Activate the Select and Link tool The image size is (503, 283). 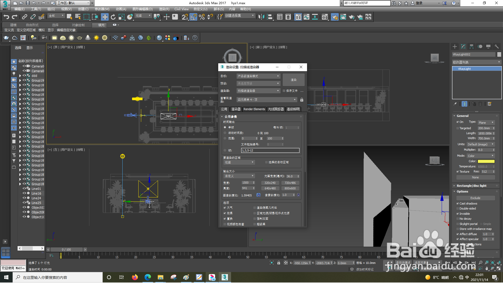click(25, 17)
